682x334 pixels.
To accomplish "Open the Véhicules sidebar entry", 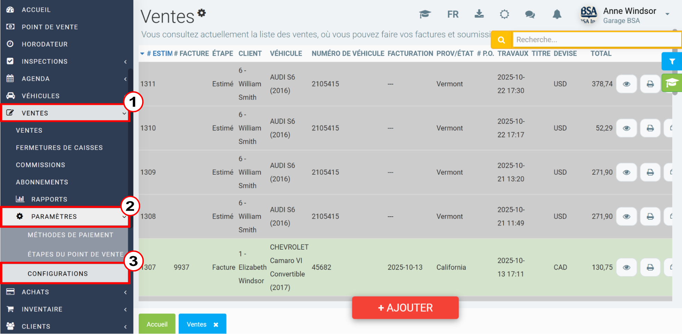I will coord(40,96).
